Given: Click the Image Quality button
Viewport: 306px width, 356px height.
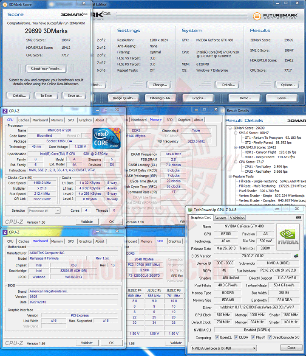Looking at the screenshot, I should 124,98.
